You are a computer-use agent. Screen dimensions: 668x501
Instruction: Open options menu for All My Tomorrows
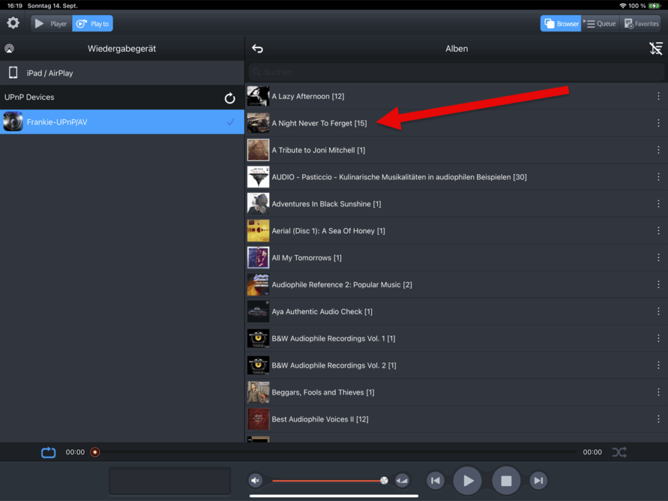click(x=658, y=258)
